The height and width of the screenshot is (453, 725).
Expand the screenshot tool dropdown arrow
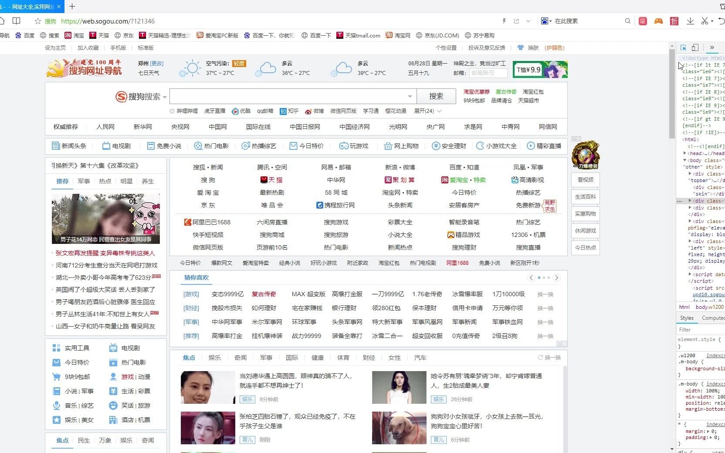coord(712,21)
